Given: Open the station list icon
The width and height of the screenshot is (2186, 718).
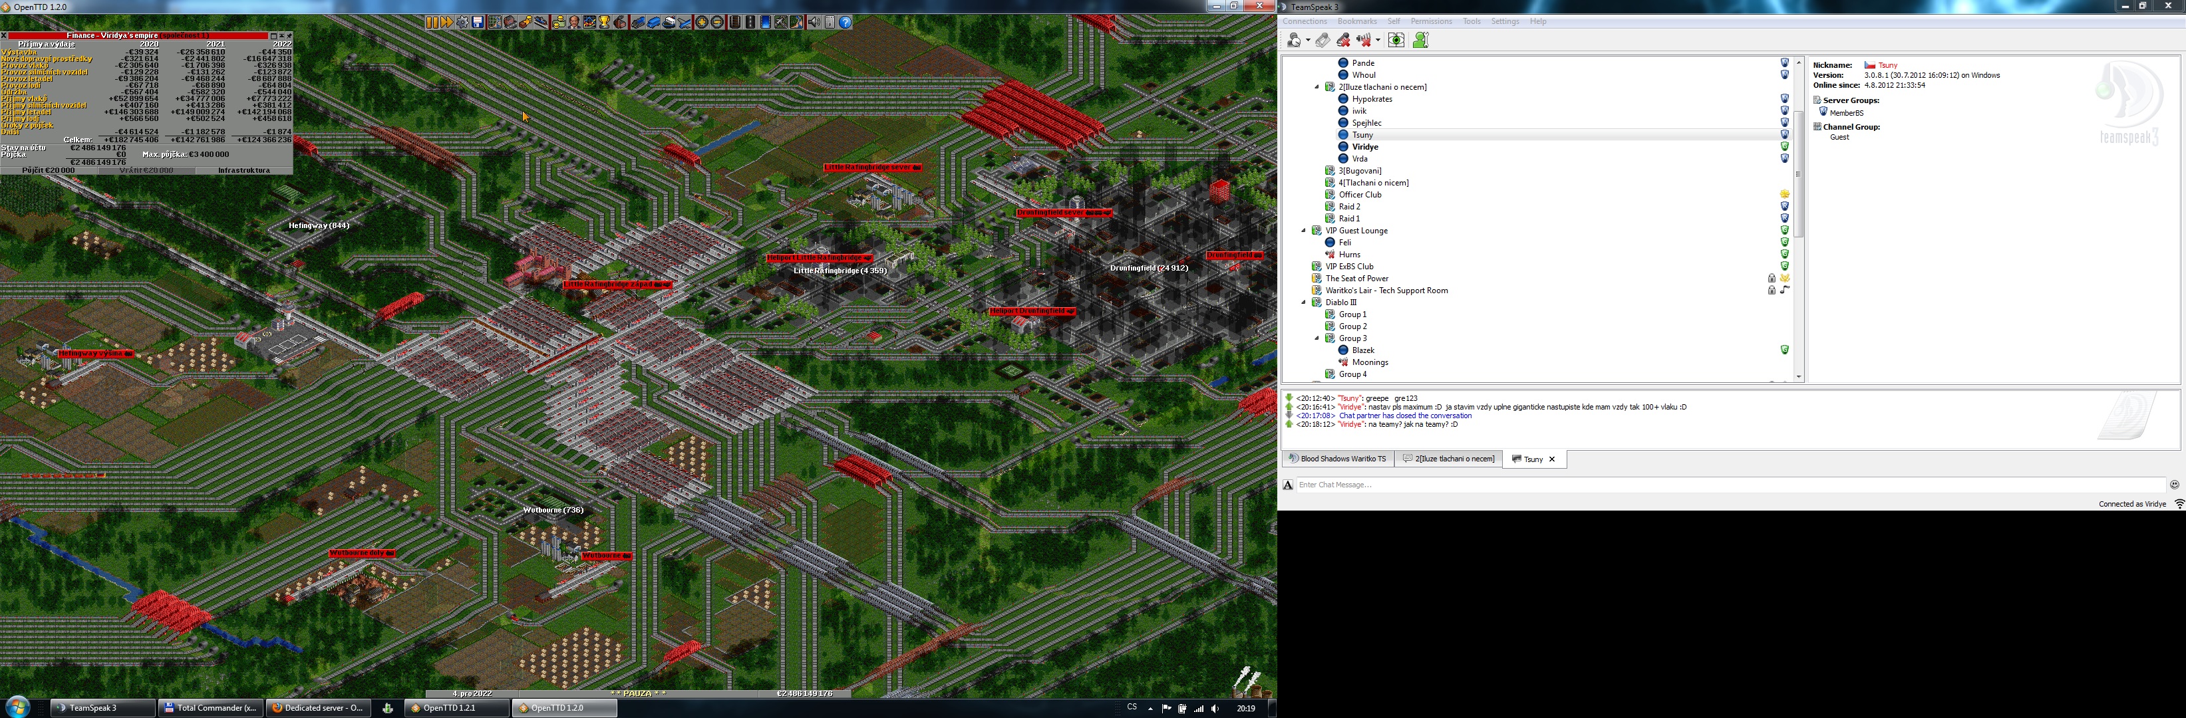Looking at the screenshot, I should tap(542, 22).
